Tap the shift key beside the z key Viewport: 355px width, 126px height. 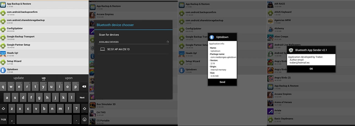pos(4,108)
